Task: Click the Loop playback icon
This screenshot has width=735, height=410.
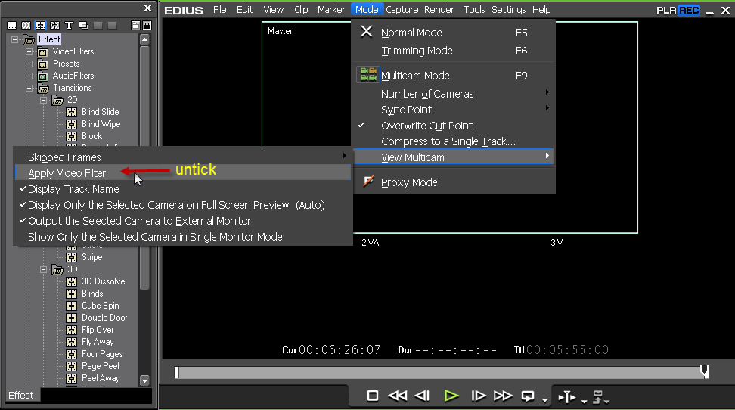Action: pos(528,396)
